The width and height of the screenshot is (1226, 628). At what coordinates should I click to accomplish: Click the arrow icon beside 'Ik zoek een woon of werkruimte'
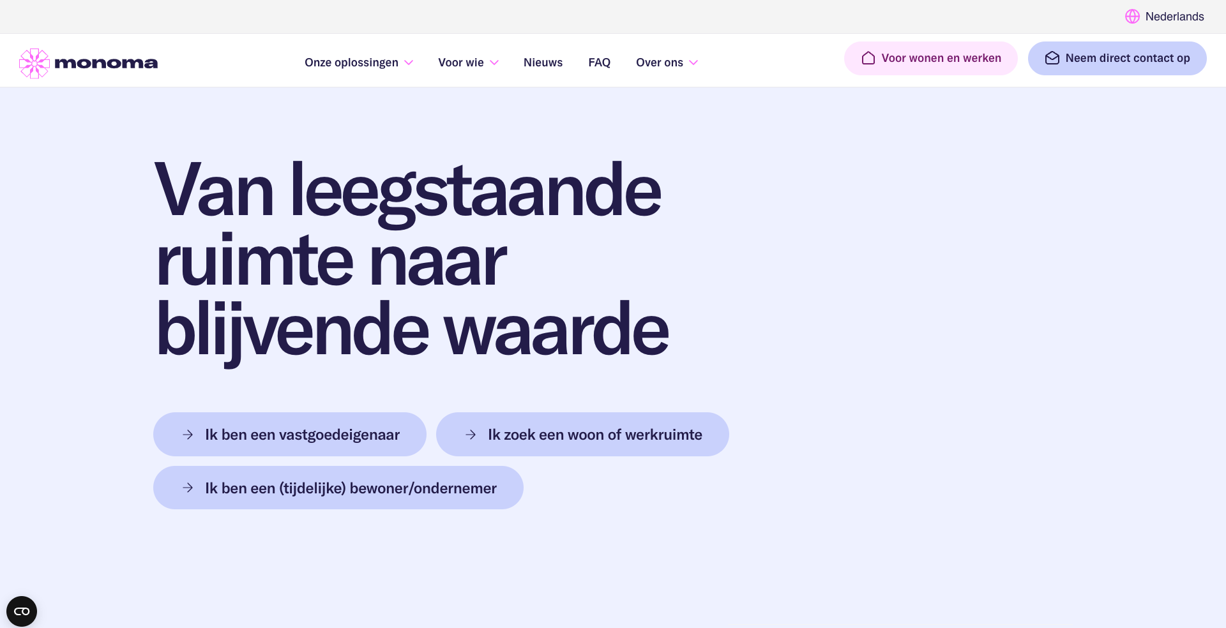471,435
